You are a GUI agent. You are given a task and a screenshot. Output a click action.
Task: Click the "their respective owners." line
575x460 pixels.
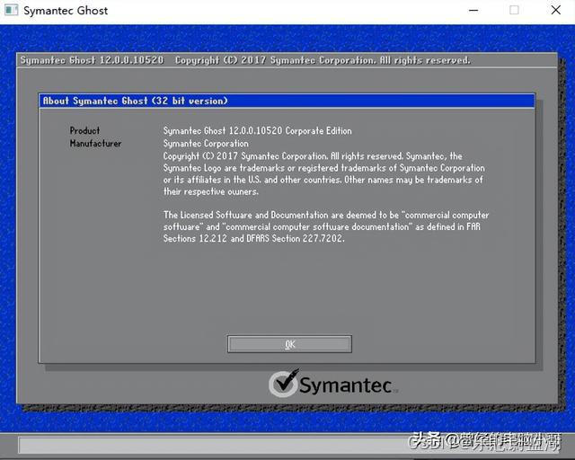tap(211, 191)
